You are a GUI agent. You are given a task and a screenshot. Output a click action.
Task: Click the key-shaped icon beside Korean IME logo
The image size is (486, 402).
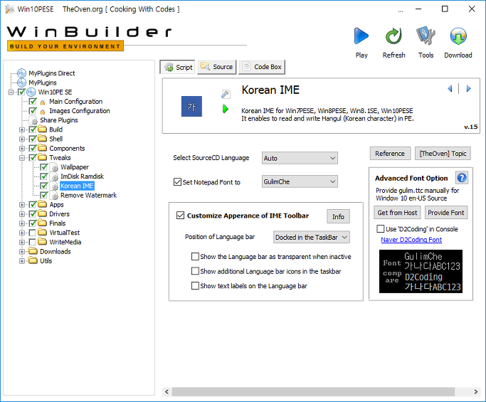226,94
